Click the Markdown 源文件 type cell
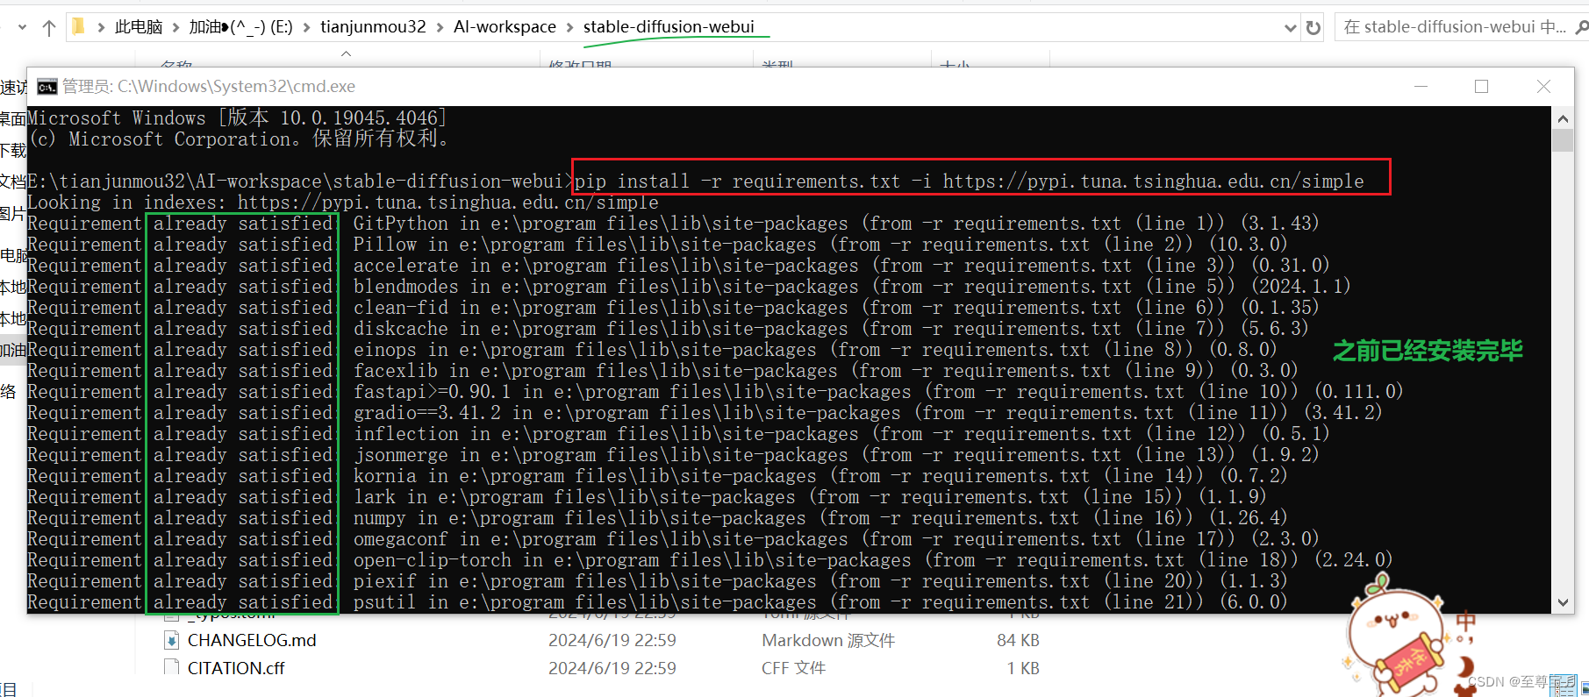The width and height of the screenshot is (1589, 697). (828, 641)
